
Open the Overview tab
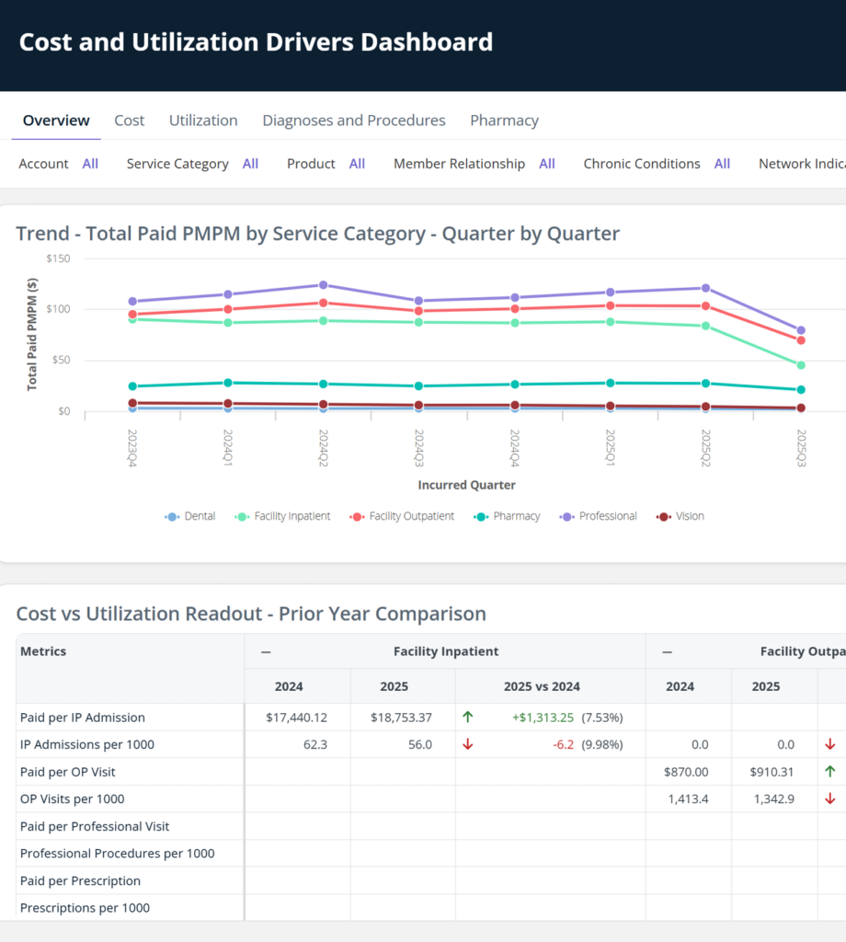[56, 121]
